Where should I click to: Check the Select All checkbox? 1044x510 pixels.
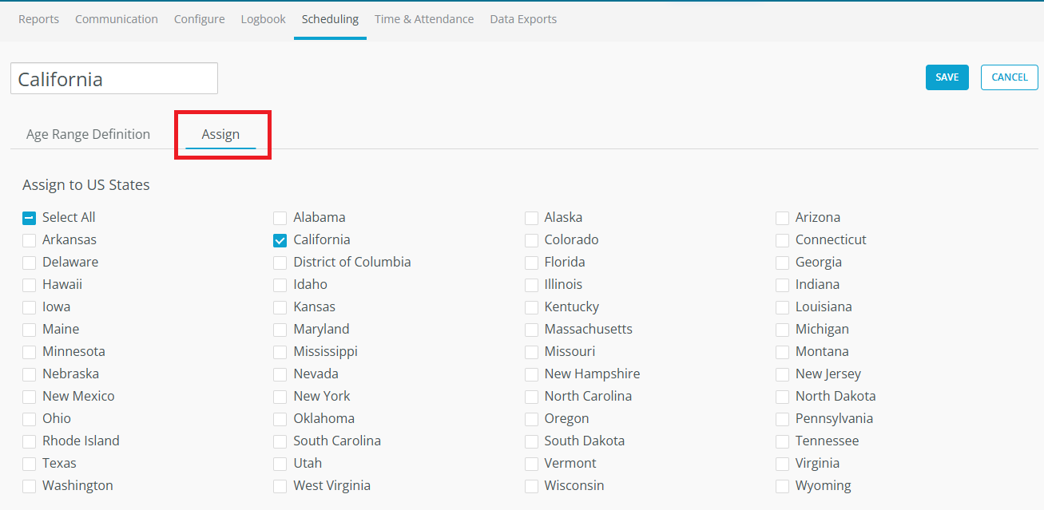click(29, 218)
